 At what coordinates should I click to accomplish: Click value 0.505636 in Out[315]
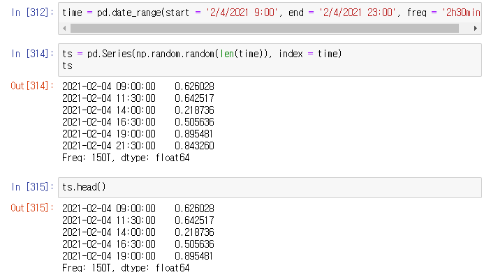coord(194,244)
